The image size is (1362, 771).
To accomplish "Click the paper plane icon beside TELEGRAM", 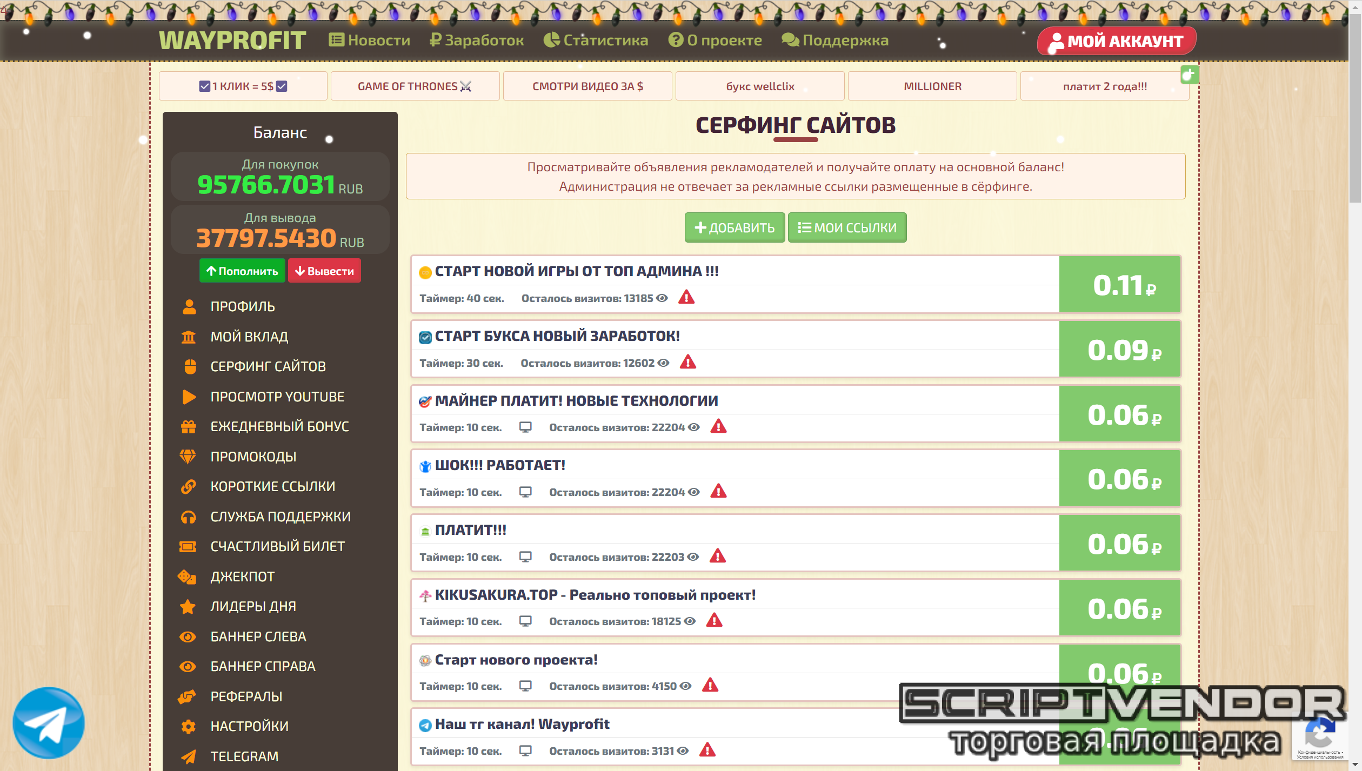I will [189, 756].
